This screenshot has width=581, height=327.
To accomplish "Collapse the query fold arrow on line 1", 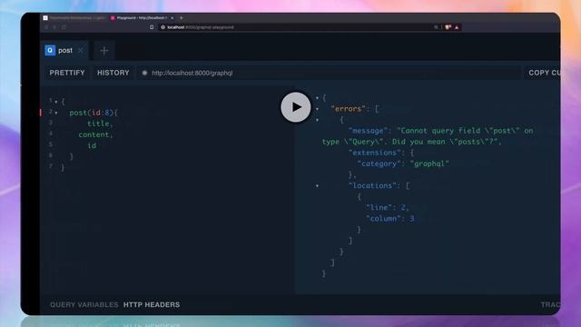I will [56, 102].
